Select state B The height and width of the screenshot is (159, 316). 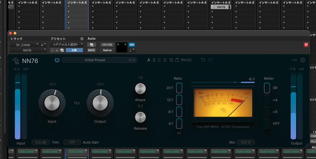[x=154, y=60]
